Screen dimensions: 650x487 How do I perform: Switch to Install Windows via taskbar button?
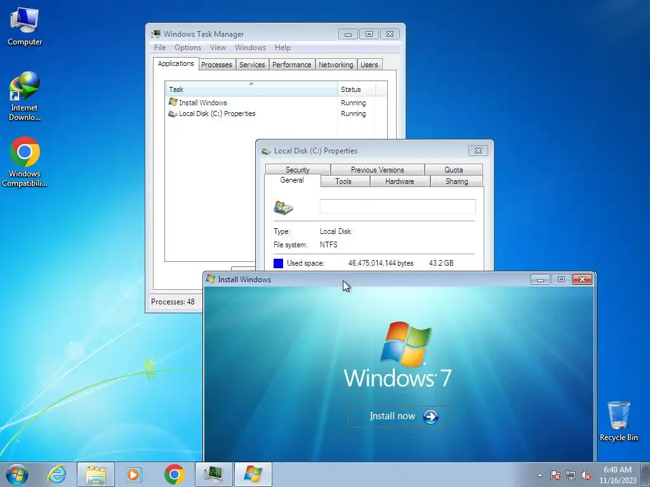253,474
